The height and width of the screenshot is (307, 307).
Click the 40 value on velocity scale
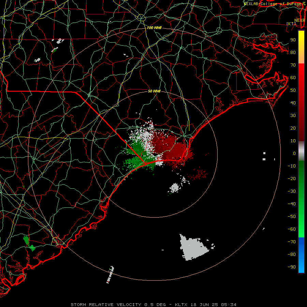tap(293, 103)
